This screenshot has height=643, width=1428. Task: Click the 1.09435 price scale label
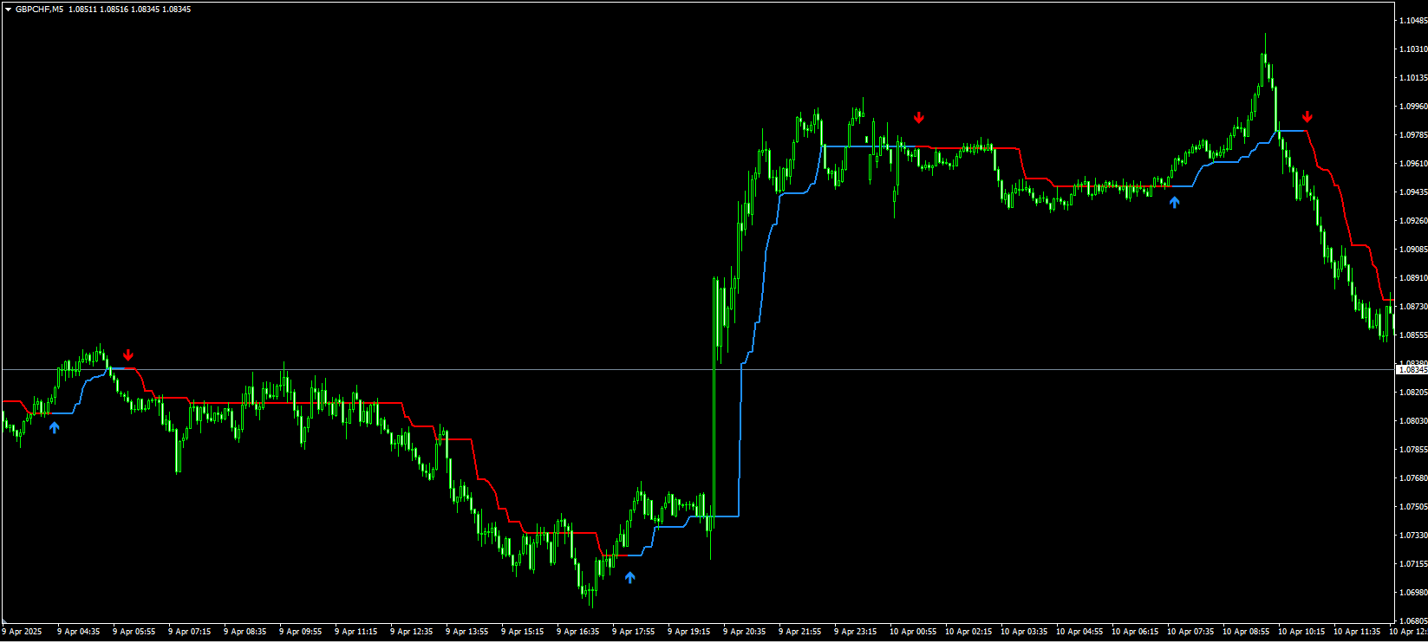(x=1412, y=192)
